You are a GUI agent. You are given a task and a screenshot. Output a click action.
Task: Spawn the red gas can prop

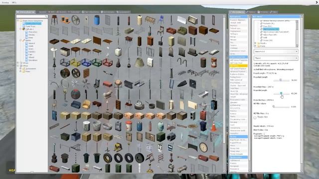(203, 115)
